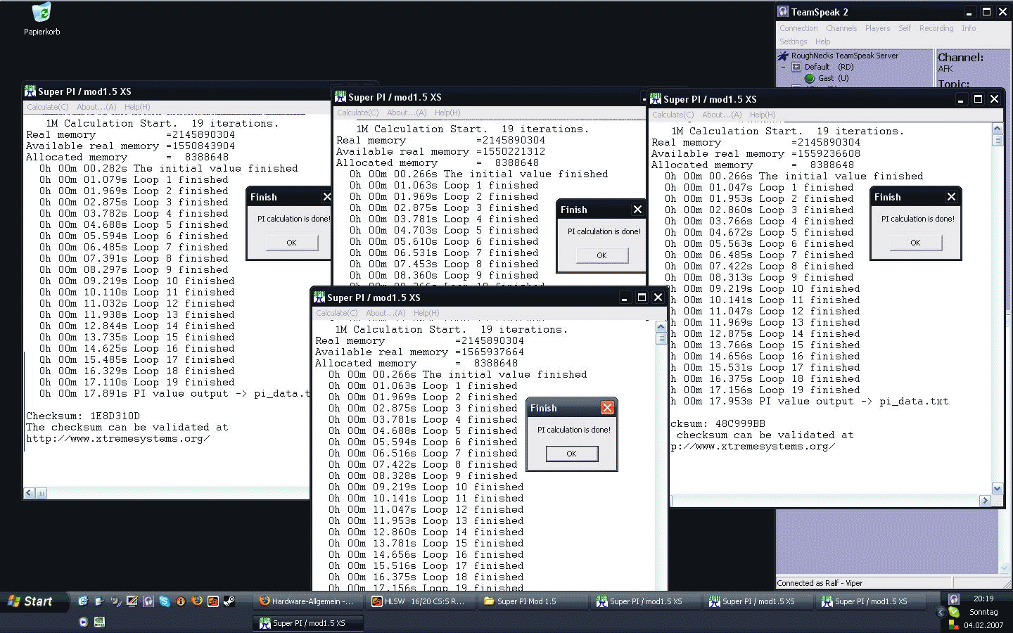The height and width of the screenshot is (633, 1013).
Task: Open TeamSpeak Self menu
Action: point(905,28)
